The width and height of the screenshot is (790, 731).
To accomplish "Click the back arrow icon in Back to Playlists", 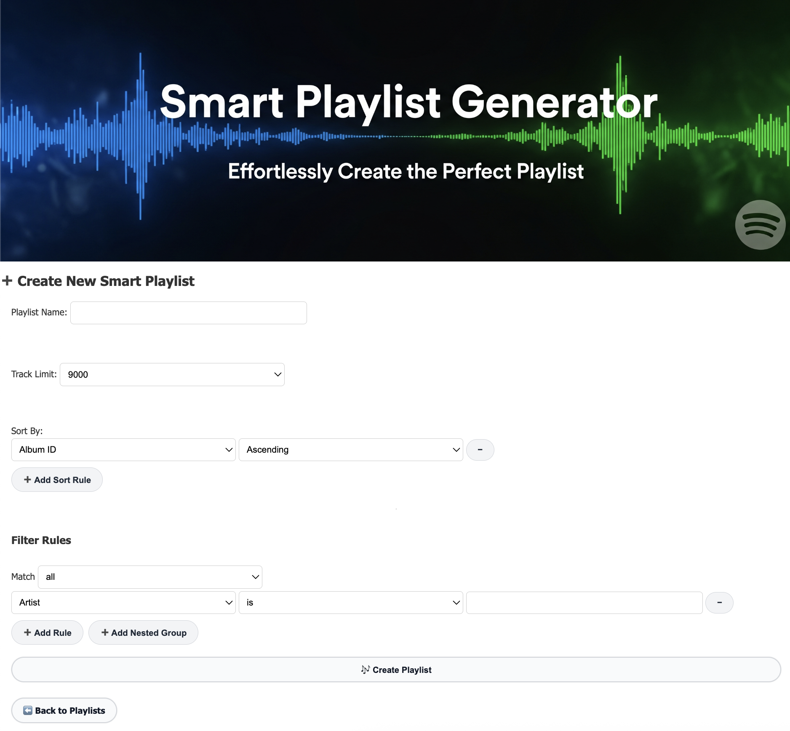I will (28, 710).
